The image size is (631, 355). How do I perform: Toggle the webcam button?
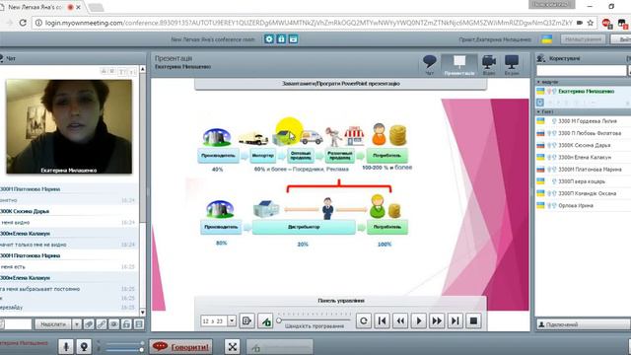(x=84, y=346)
